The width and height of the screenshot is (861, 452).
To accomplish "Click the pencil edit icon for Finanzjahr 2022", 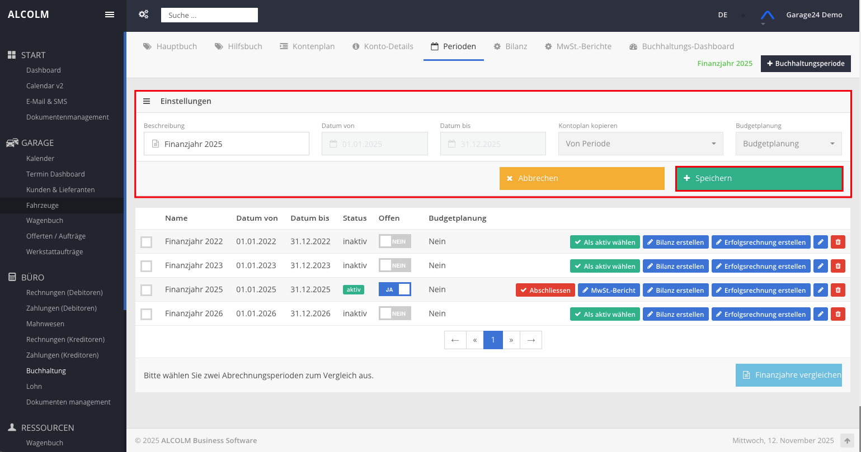I will 820,242.
